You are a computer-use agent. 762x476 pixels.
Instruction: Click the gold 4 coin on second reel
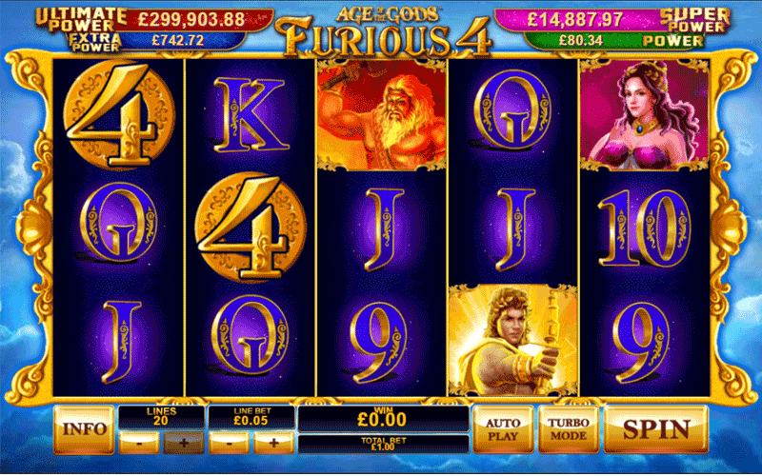click(251, 228)
